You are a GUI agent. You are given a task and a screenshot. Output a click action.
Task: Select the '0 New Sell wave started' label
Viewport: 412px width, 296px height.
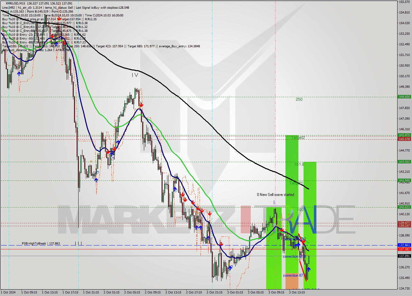pos(275,195)
